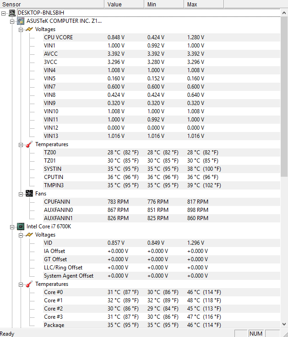
Task: Select the SYSTIN temperature row
Action: tap(162, 169)
